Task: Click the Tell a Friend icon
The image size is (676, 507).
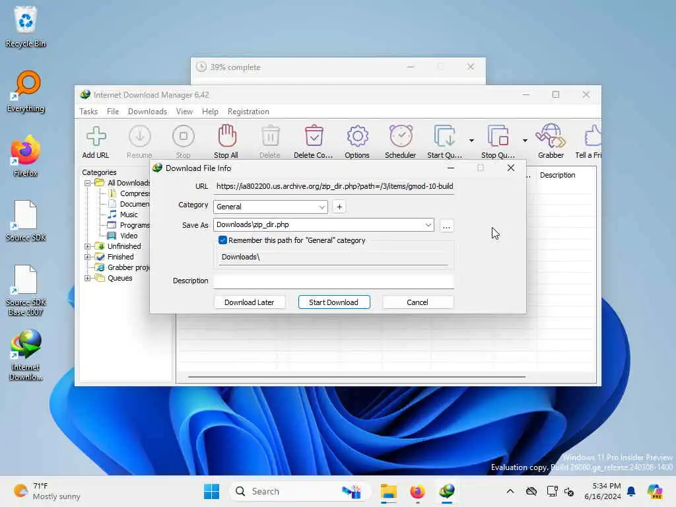Action: [x=589, y=141]
